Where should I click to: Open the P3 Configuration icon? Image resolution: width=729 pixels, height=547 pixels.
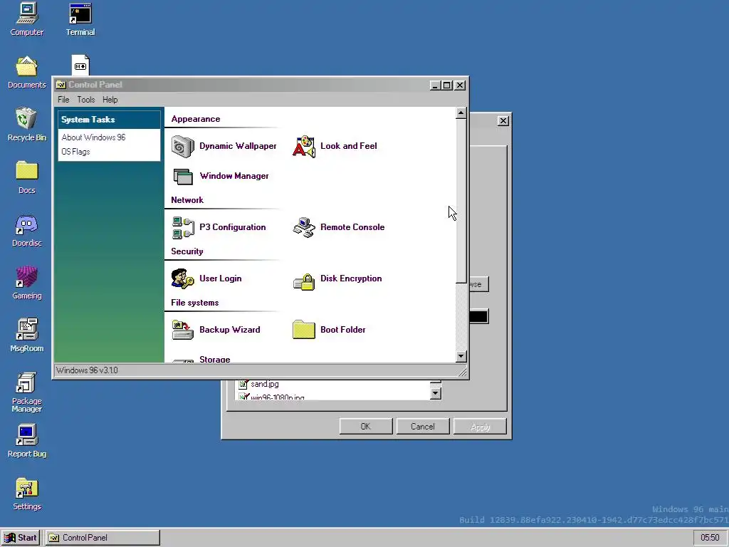coord(183,227)
